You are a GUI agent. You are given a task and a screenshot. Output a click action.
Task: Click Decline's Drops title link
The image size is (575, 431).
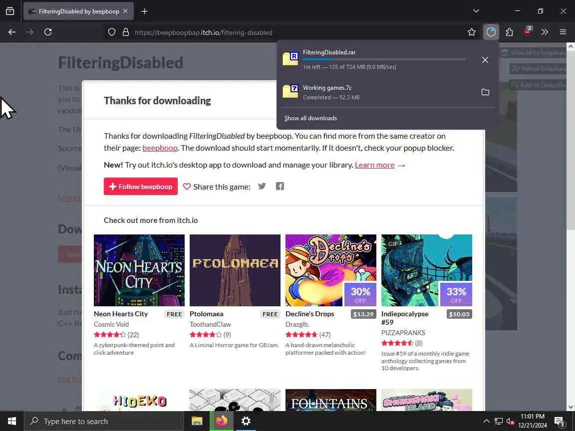pos(310,314)
